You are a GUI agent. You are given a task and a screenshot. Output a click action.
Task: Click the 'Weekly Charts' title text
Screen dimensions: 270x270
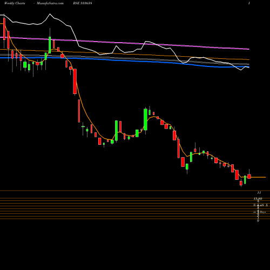(x=15, y=3)
